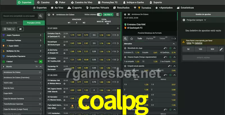The height and width of the screenshot is (115, 225).
Task: Open Promoções 7G page
Action: 108,3
